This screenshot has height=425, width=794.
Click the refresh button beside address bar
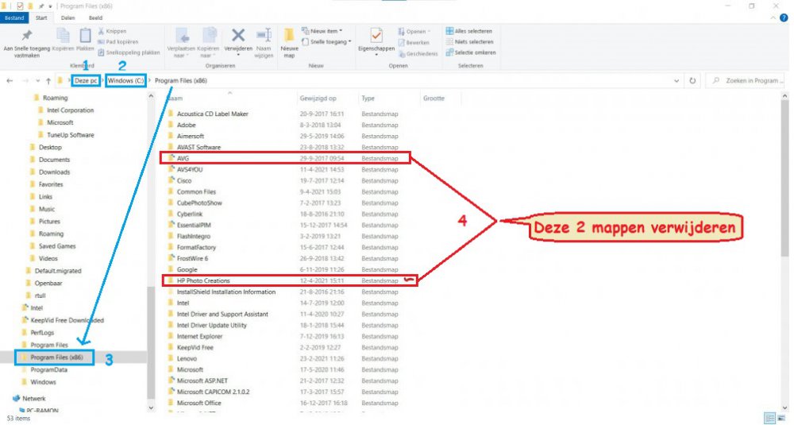point(693,81)
